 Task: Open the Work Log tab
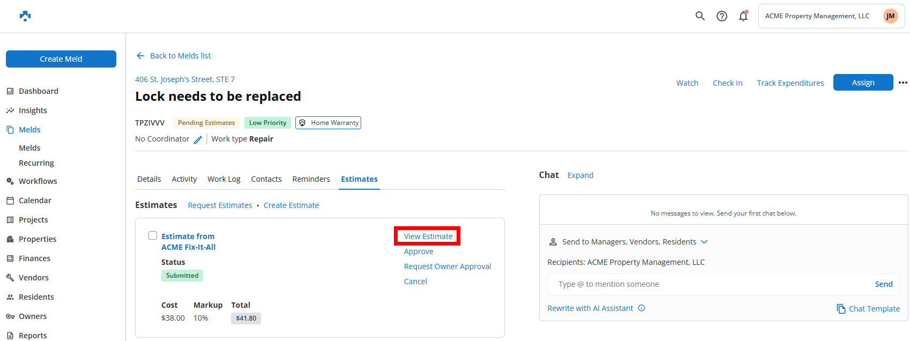coord(223,179)
